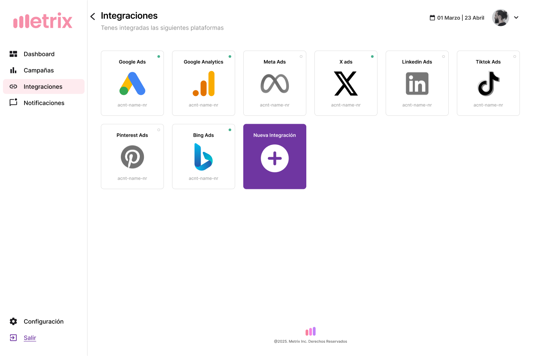Screen dimensions: 534x356
Task: Click the Google Analytics logo
Action: coord(204,84)
